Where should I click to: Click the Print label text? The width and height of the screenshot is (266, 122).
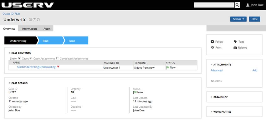click(218, 47)
